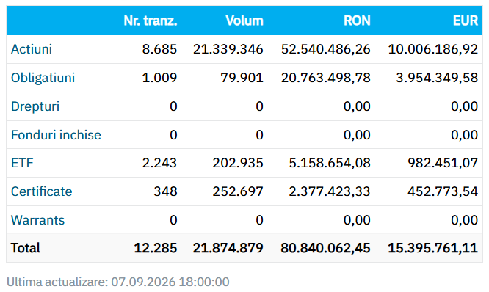Click the Nr. tranz. column header
This screenshot has width=489, height=292.
click(x=151, y=21)
